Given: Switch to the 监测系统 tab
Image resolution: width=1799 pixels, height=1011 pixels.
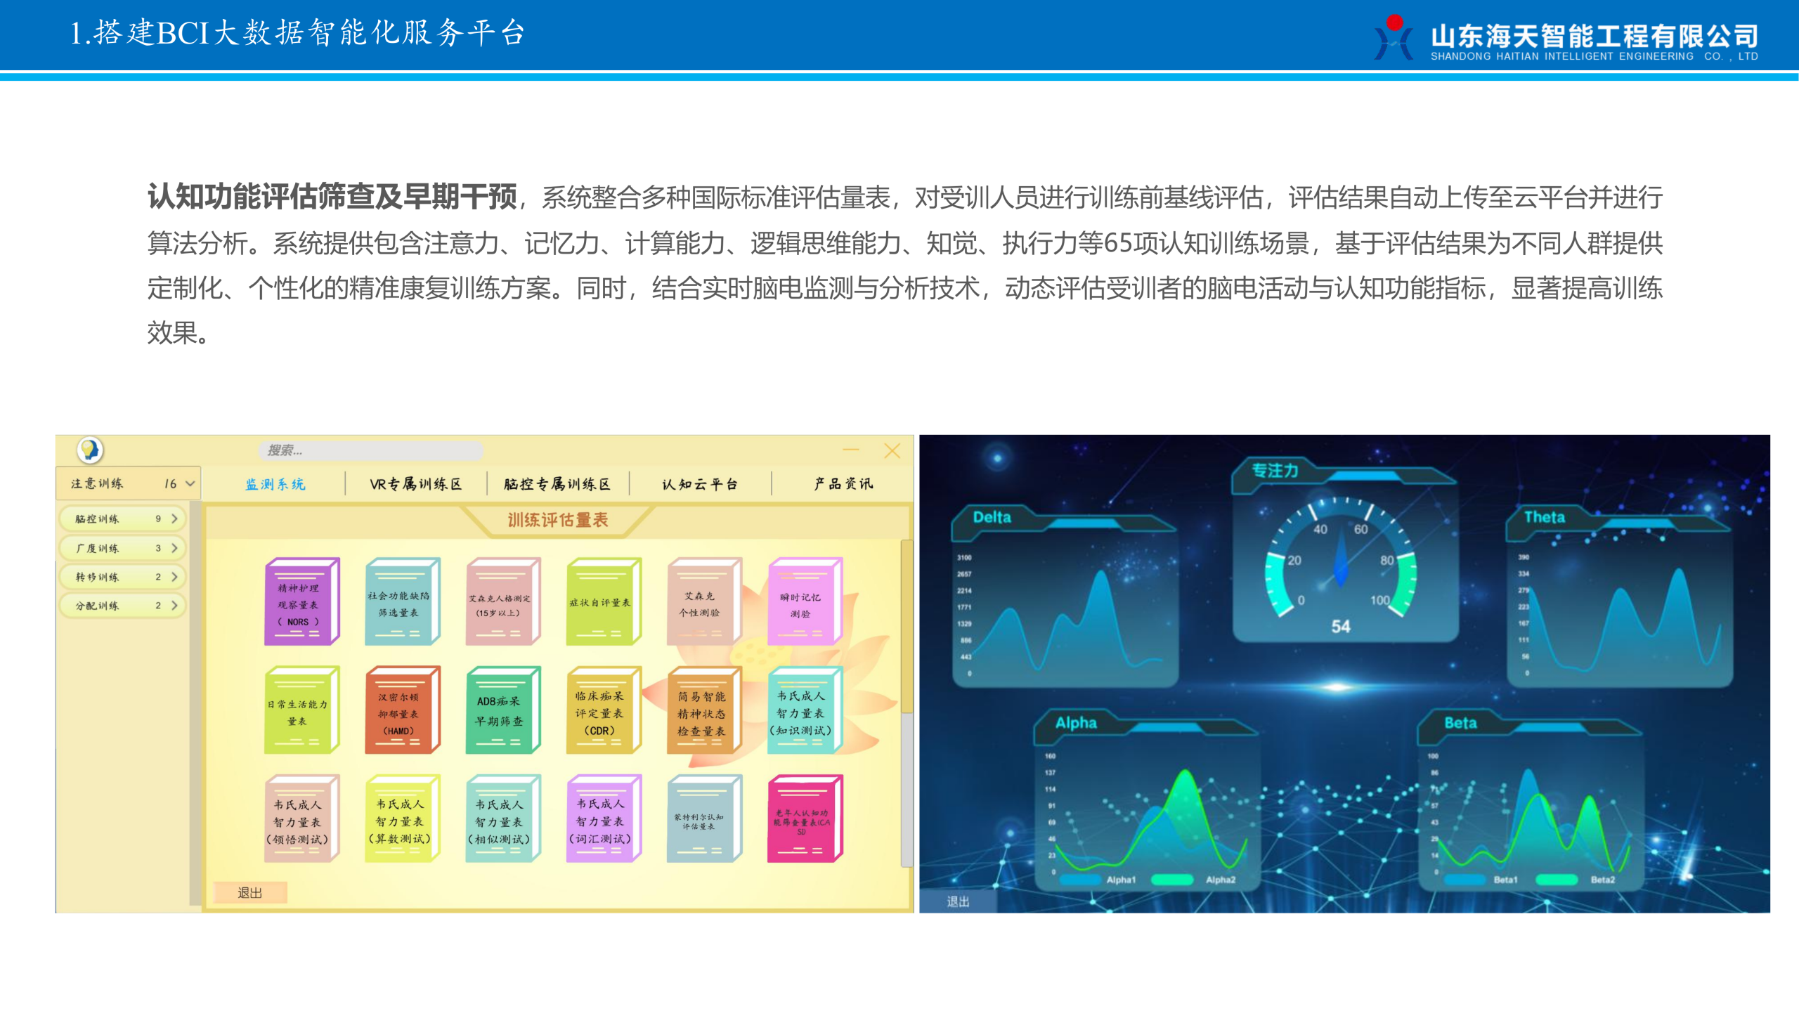Looking at the screenshot, I should coord(275,484).
